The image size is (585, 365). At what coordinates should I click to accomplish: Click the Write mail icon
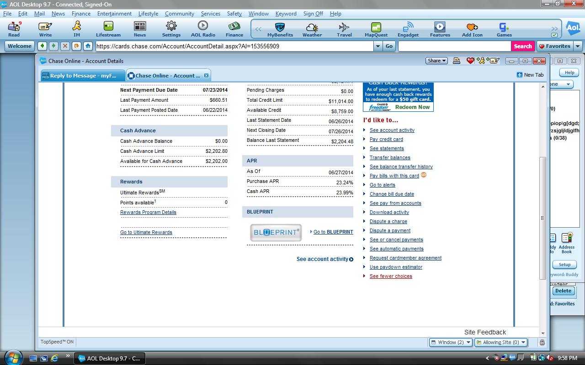point(45,29)
